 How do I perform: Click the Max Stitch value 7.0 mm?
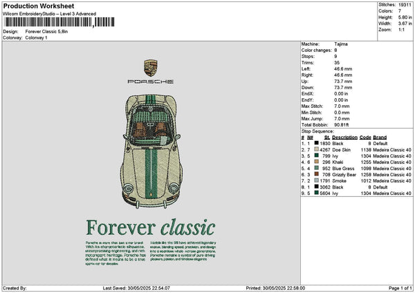tap(342, 106)
